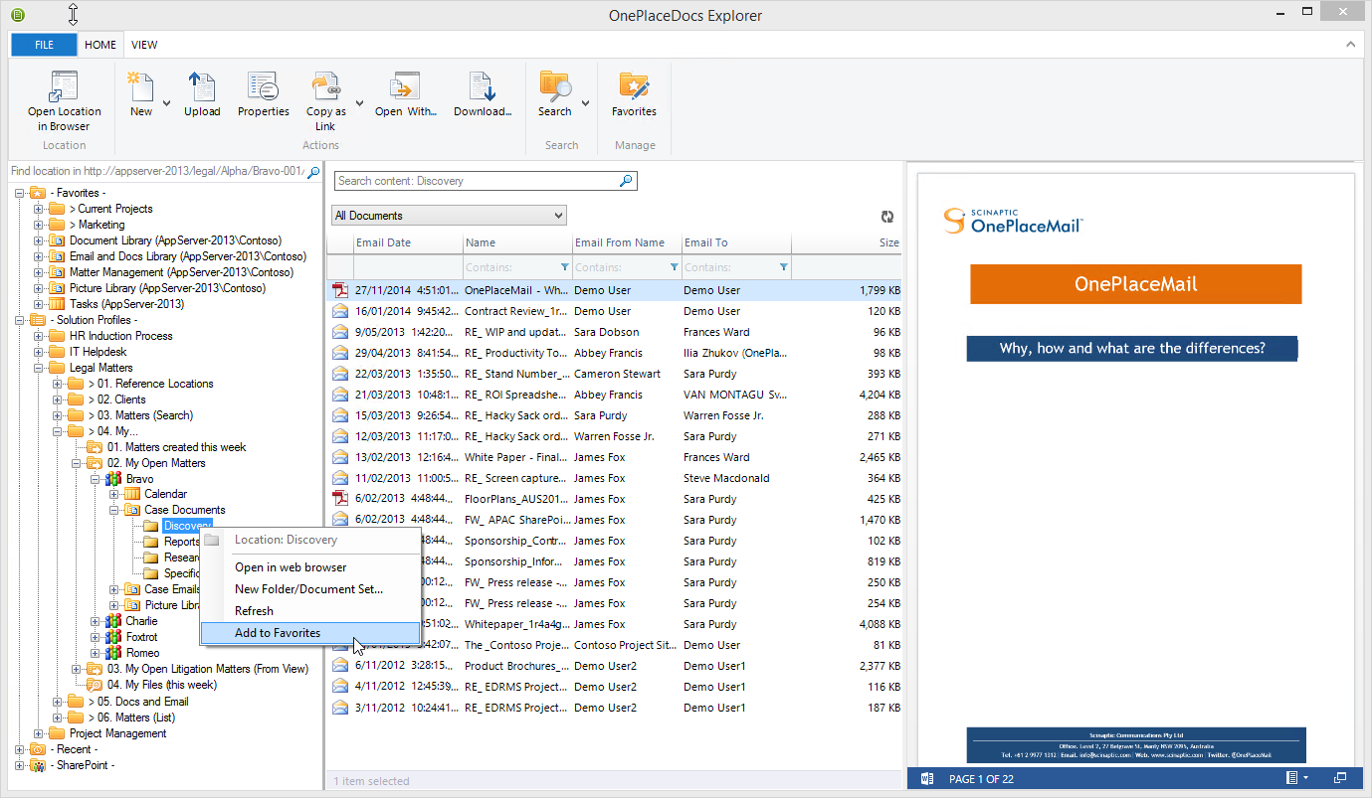Choose New Folder/Document Set menu item
The height and width of the screenshot is (798, 1372).
310,589
